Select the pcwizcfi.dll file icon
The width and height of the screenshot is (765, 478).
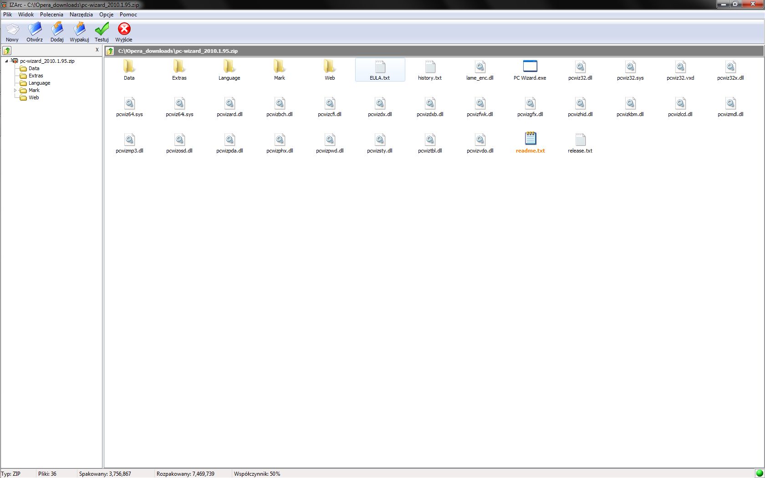click(330, 103)
